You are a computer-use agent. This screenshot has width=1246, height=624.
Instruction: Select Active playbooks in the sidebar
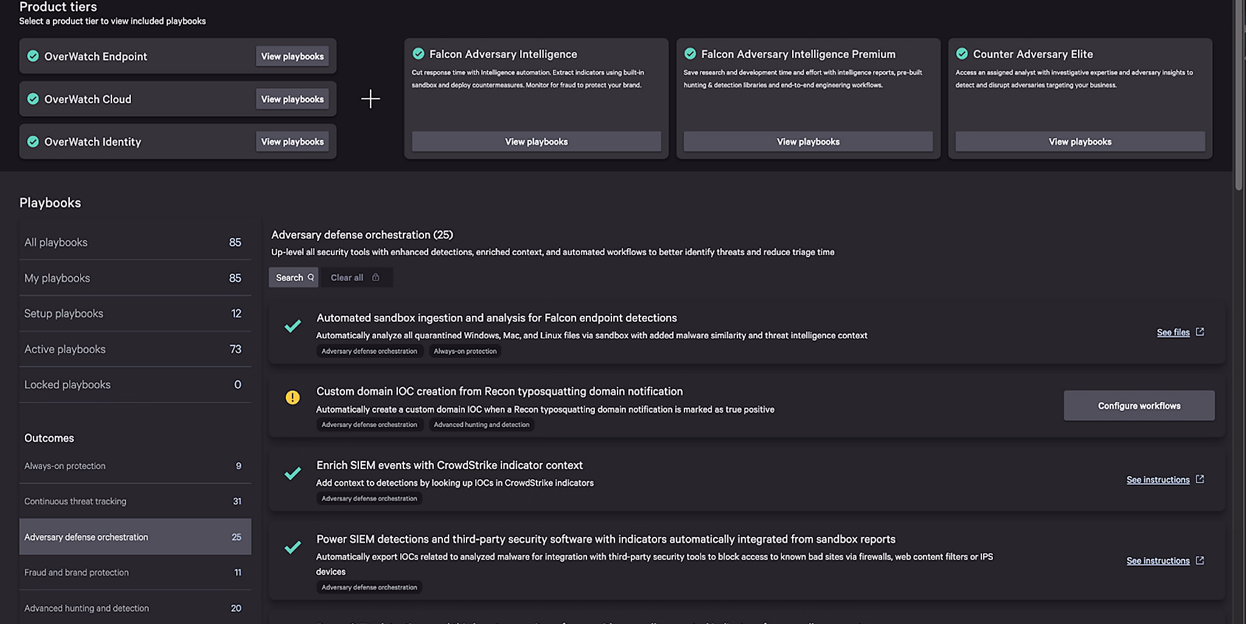point(135,349)
